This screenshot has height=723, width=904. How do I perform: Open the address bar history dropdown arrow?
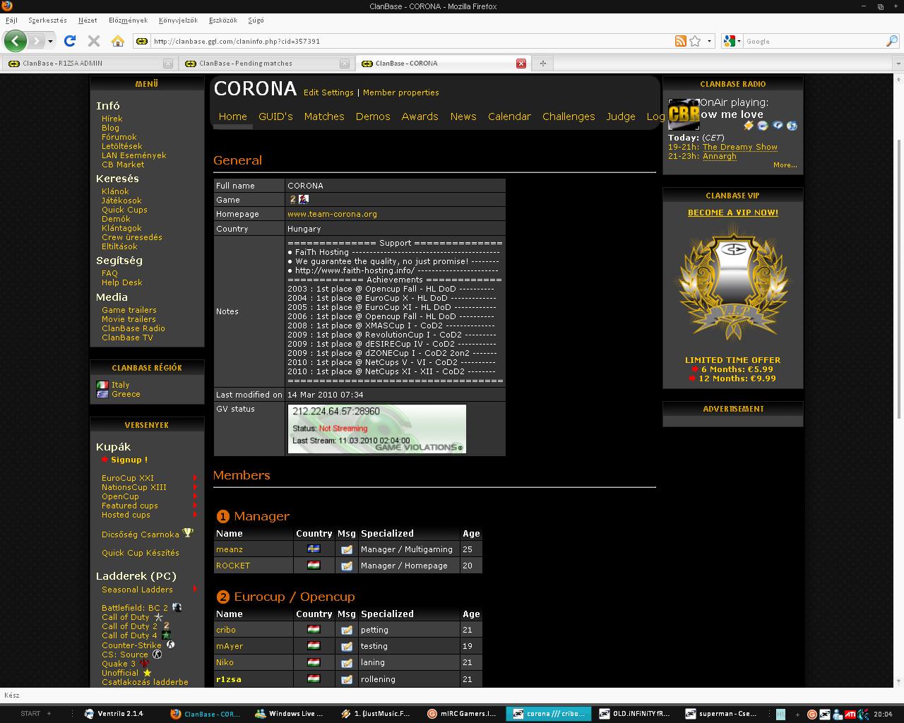[709, 41]
